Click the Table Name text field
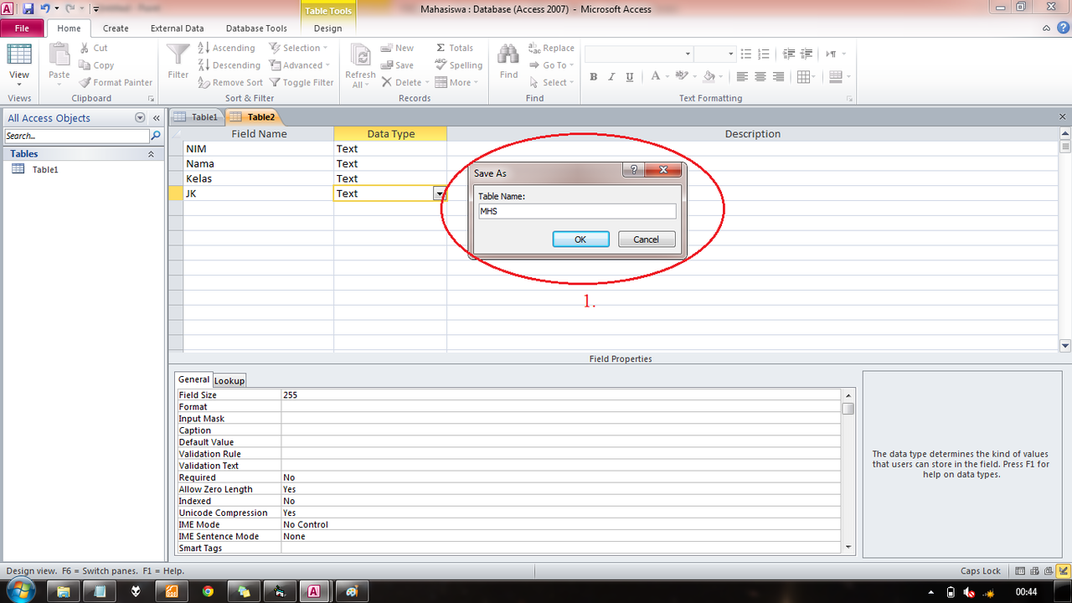Screen dimensions: 1072x603 click(576, 212)
